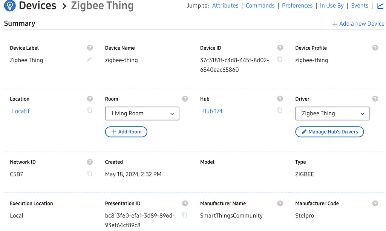
Task: Click the help icon beside Manufacturer Code
Action: (x=375, y=203)
